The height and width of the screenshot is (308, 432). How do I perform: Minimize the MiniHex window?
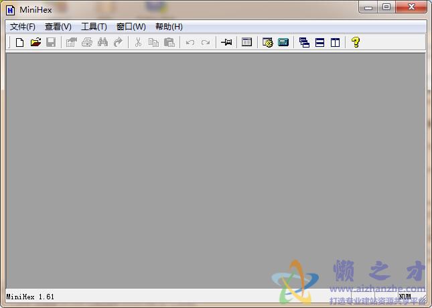pyautogui.click(x=368, y=7)
